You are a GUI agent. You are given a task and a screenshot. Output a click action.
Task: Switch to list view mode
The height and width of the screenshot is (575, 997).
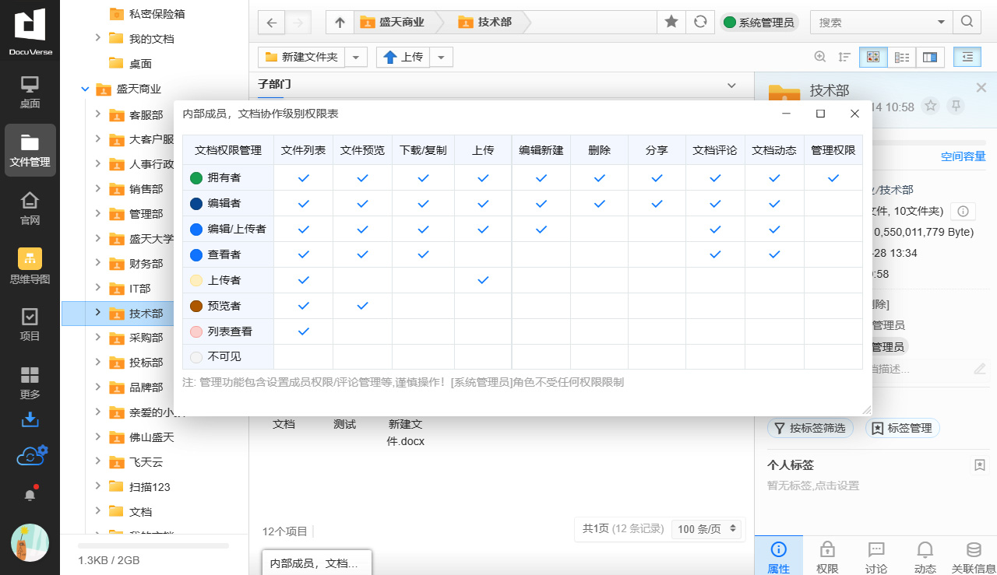tap(901, 57)
